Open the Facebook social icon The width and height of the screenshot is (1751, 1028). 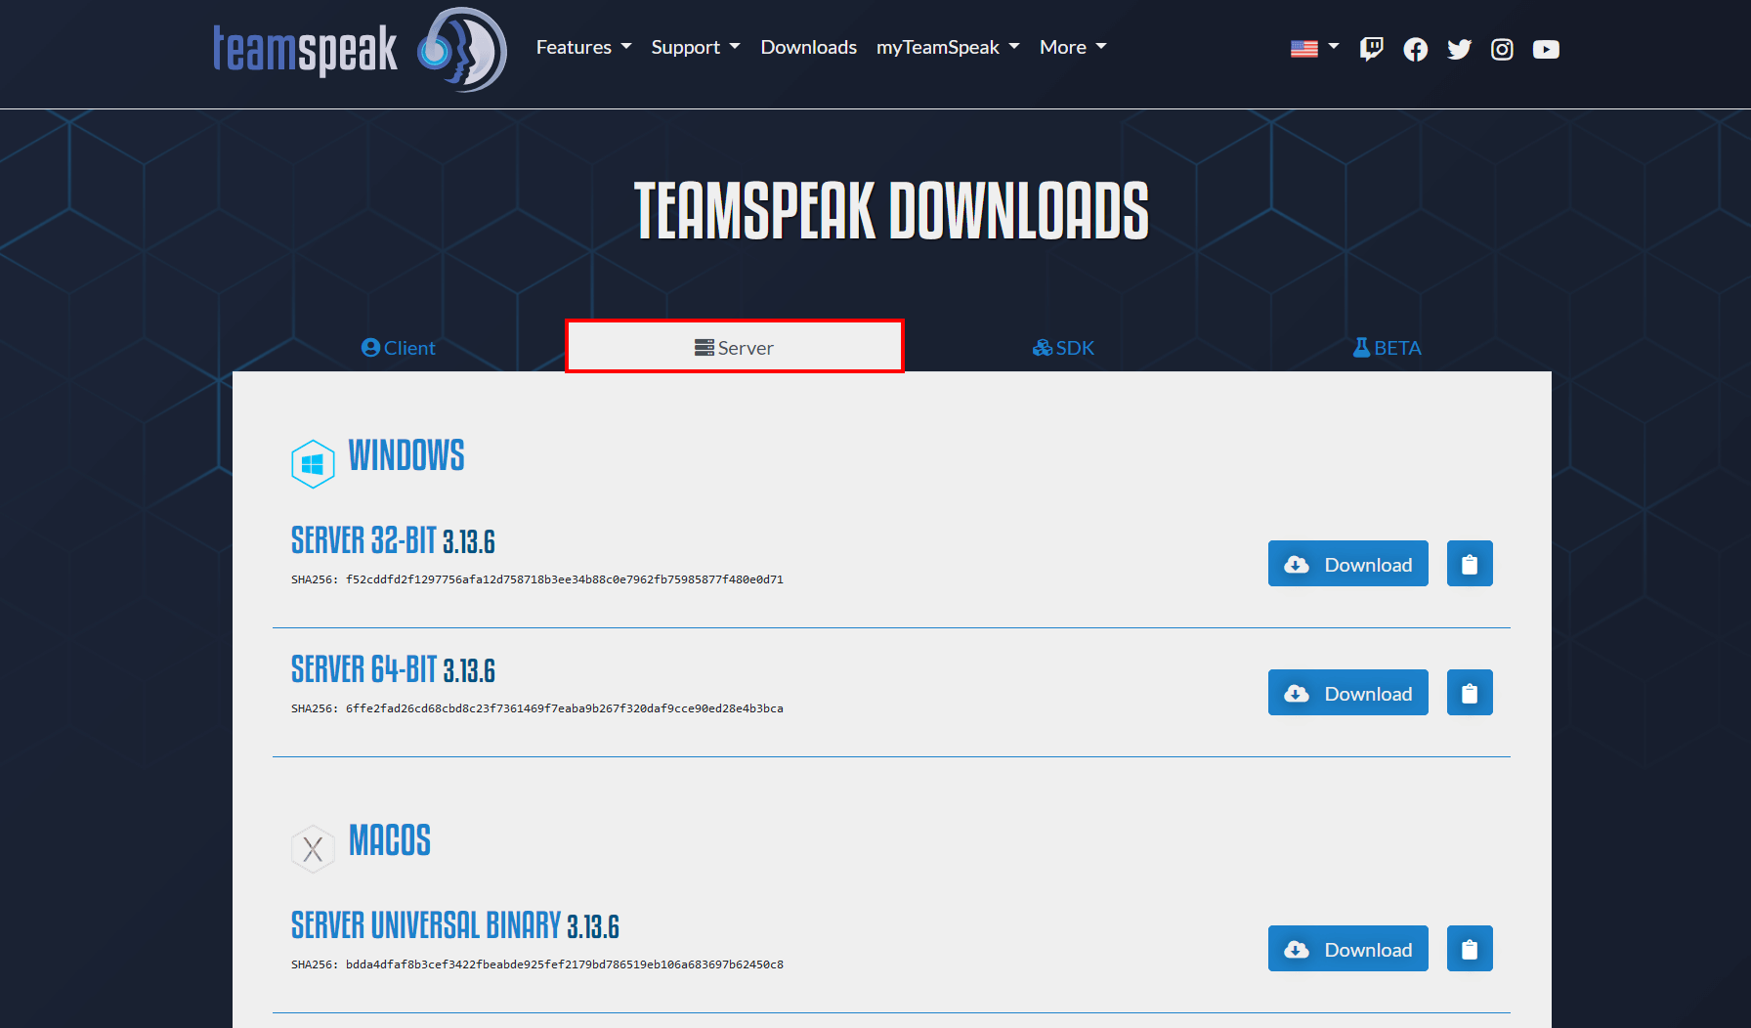point(1415,49)
